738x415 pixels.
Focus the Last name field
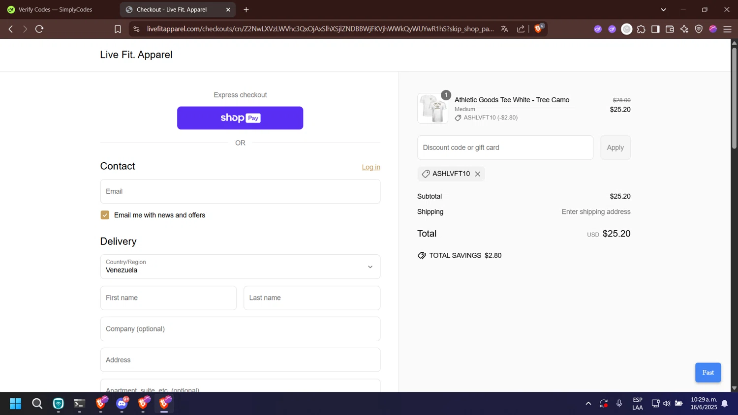312,298
